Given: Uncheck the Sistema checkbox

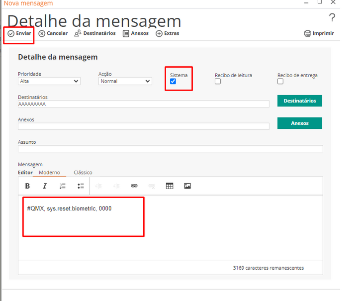Looking at the screenshot, I should click(173, 82).
